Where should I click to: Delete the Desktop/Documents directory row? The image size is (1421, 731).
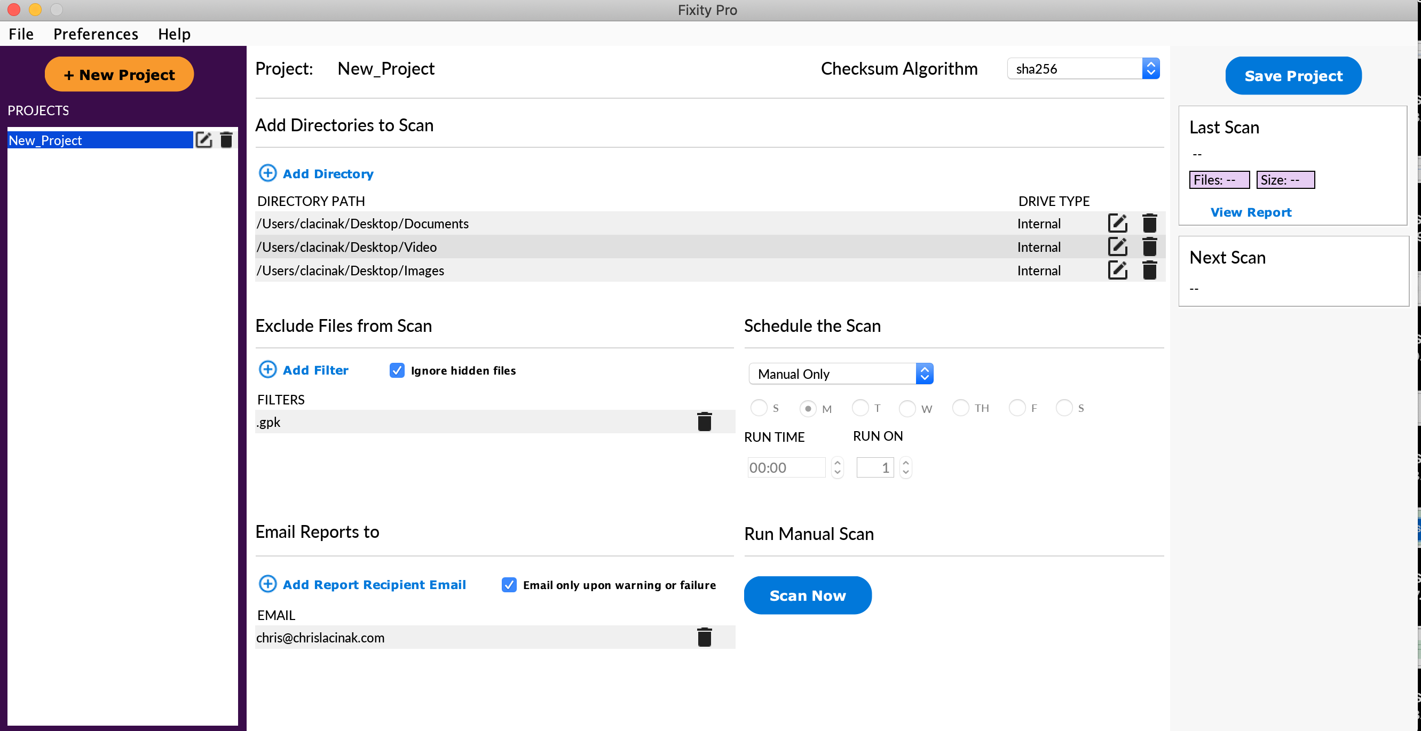tap(1150, 223)
